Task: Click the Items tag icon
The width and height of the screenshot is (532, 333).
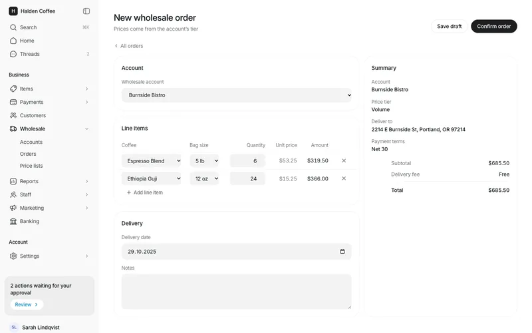Action: tap(13, 89)
